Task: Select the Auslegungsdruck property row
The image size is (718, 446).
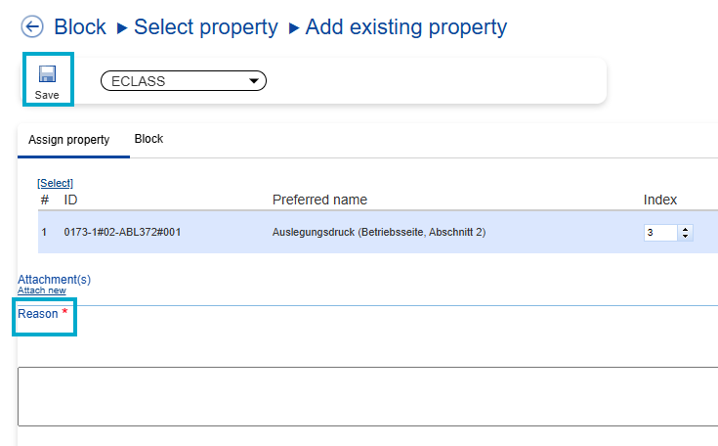Action: [x=379, y=233]
